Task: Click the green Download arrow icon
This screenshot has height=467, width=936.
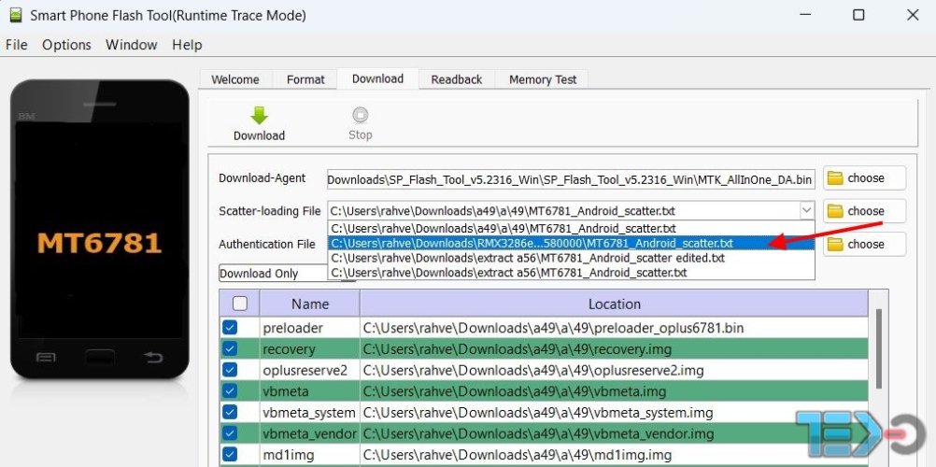Action: pyautogui.click(x=259, y=115)
